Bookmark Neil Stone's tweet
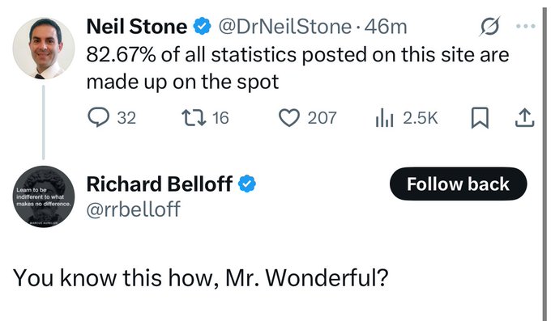Screen dimensions: 551x321 click(480, 118)
